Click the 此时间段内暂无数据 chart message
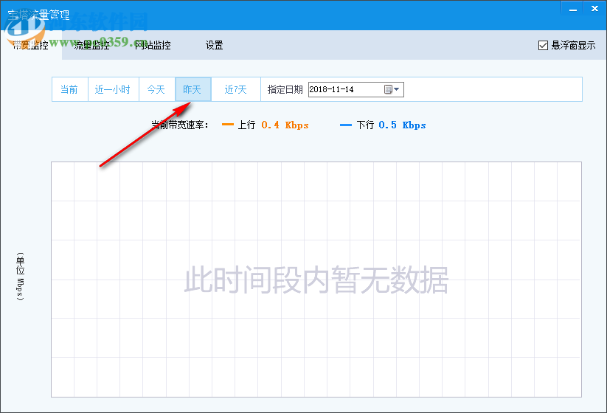Screen dimensions: 607x413 316,280
